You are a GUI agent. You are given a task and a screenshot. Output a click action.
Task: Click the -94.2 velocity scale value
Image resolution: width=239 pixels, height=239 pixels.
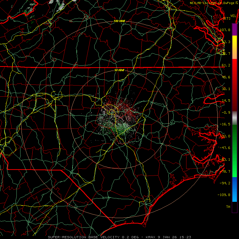(x=225, y=183)
